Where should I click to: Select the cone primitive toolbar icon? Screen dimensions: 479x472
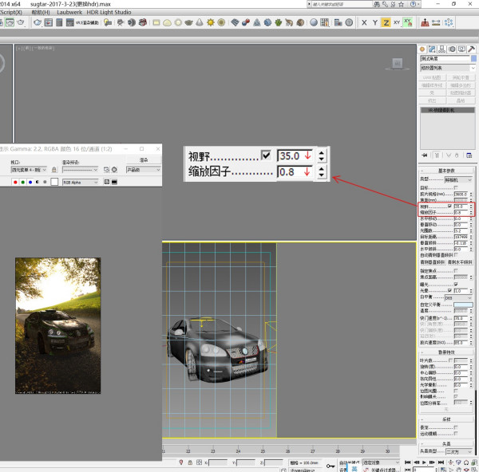[x=200, y=22]
